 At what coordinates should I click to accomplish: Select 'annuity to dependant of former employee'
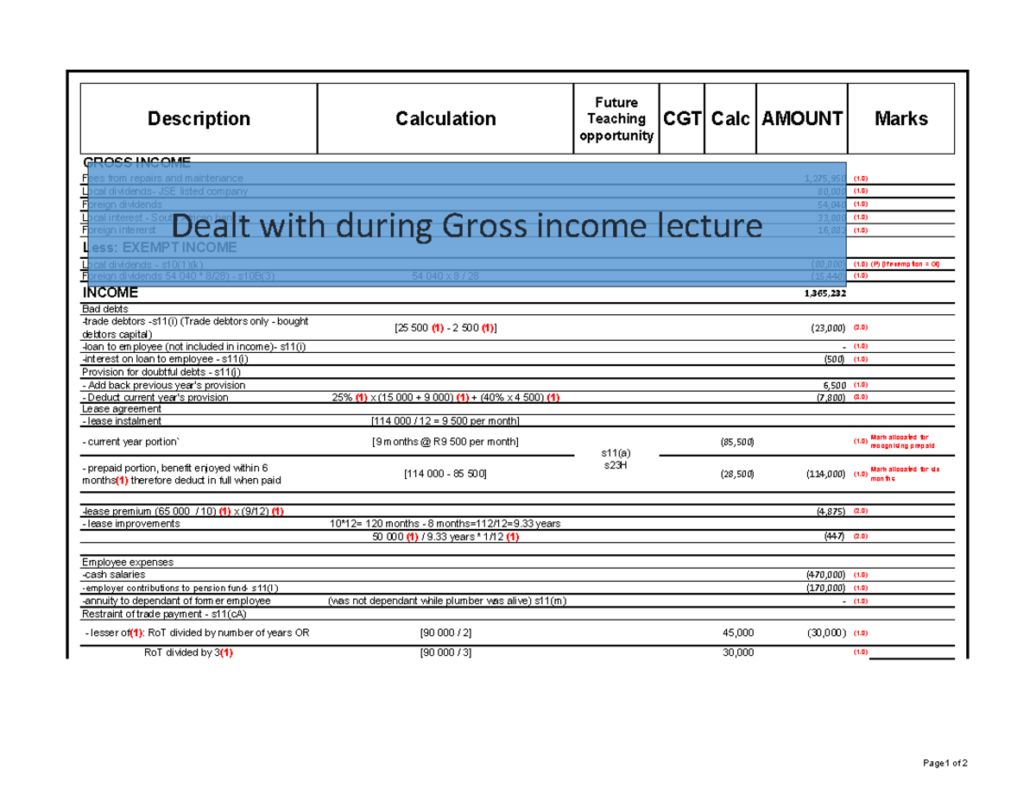click(176, 601)
